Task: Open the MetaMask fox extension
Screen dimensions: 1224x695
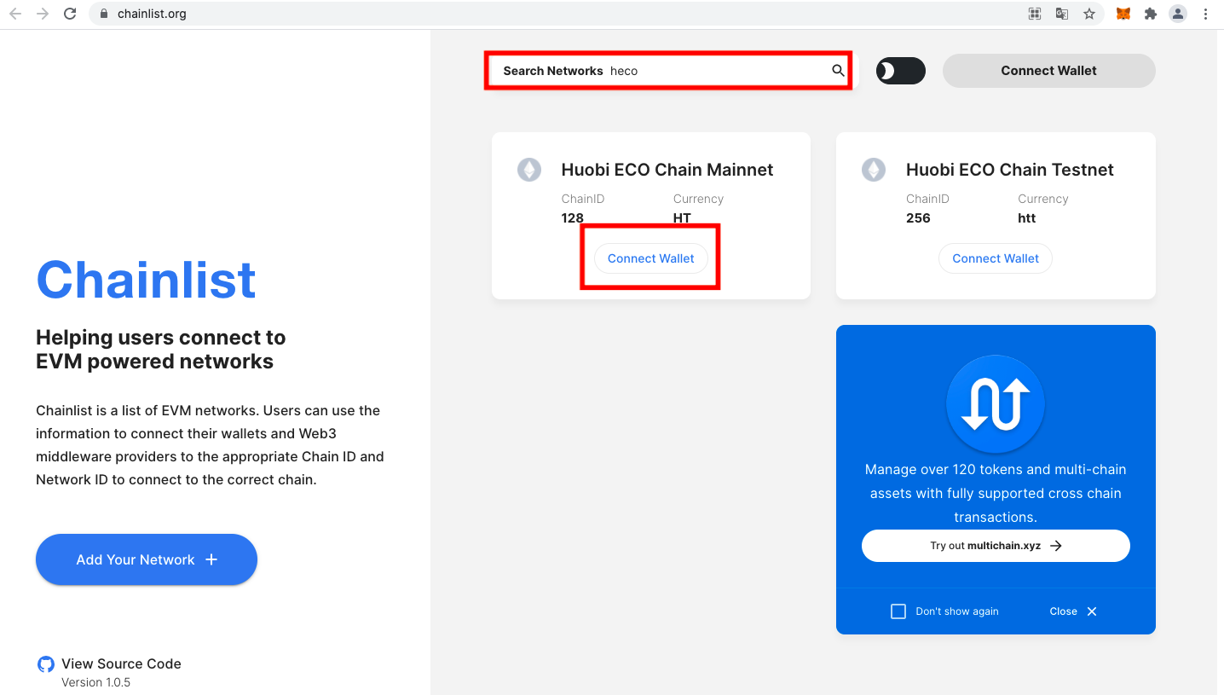Action: point(1123,14)
